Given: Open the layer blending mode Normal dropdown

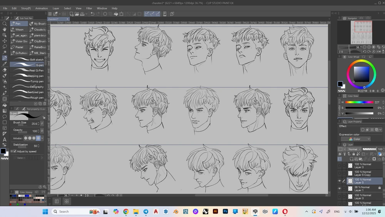Looking at the screenshot, I should pos(354,149).
